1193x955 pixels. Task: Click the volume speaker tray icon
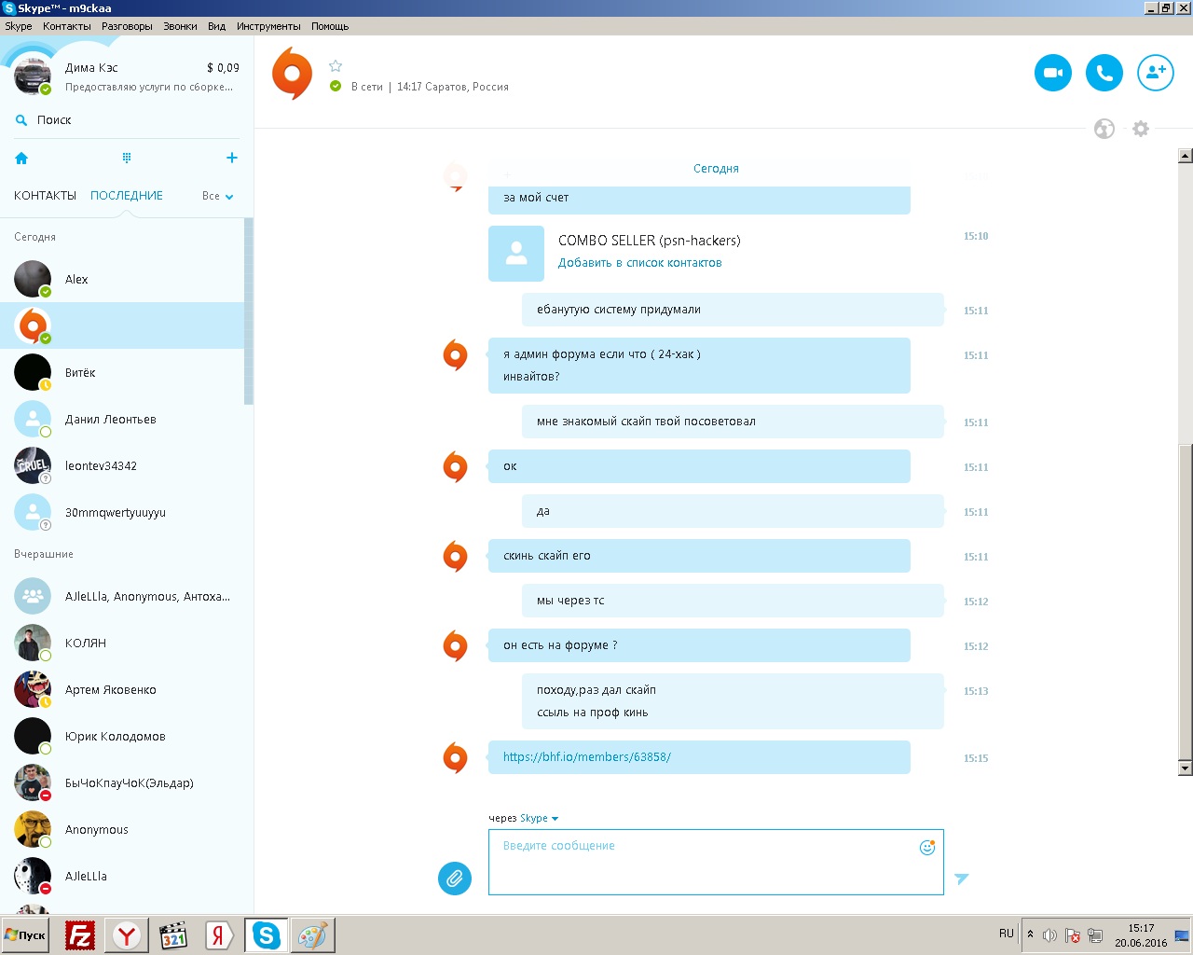tap(1049, 935)
